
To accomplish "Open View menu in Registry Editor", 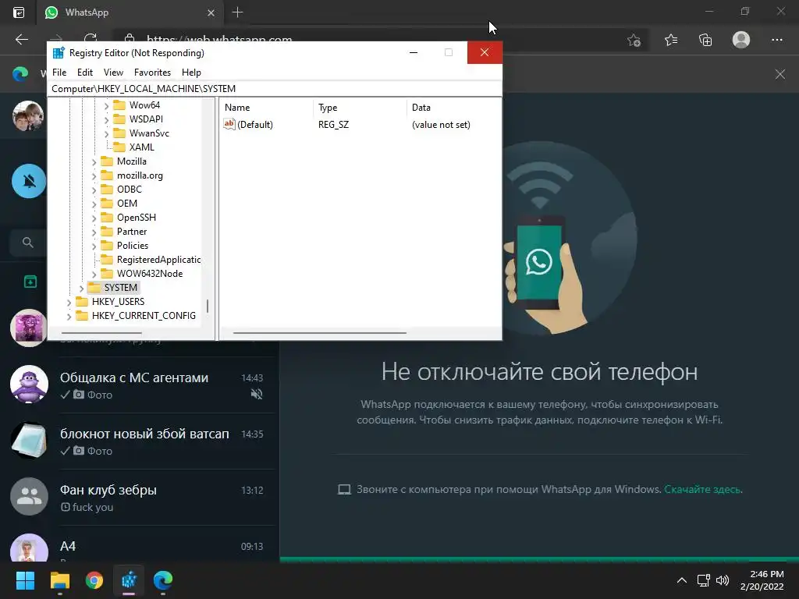I will pos(113,73).
